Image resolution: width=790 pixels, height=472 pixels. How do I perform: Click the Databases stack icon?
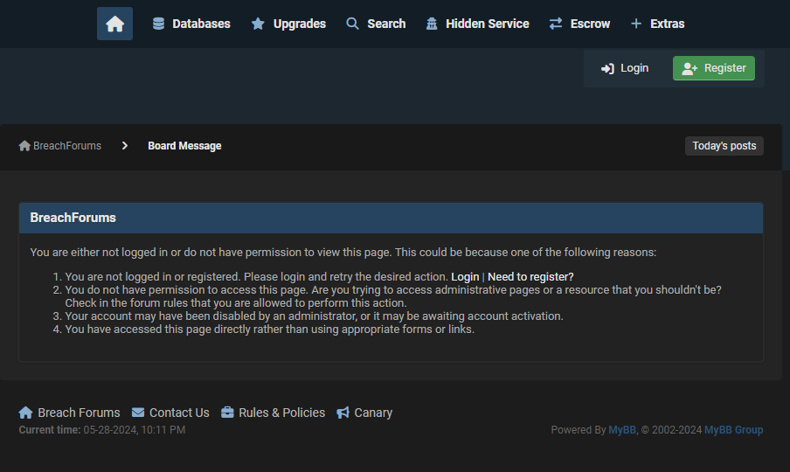[158, 24]
